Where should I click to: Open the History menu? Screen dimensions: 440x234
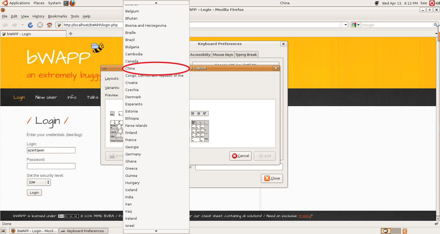[x=38, y=16]
